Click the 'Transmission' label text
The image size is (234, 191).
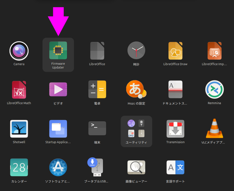175,142
